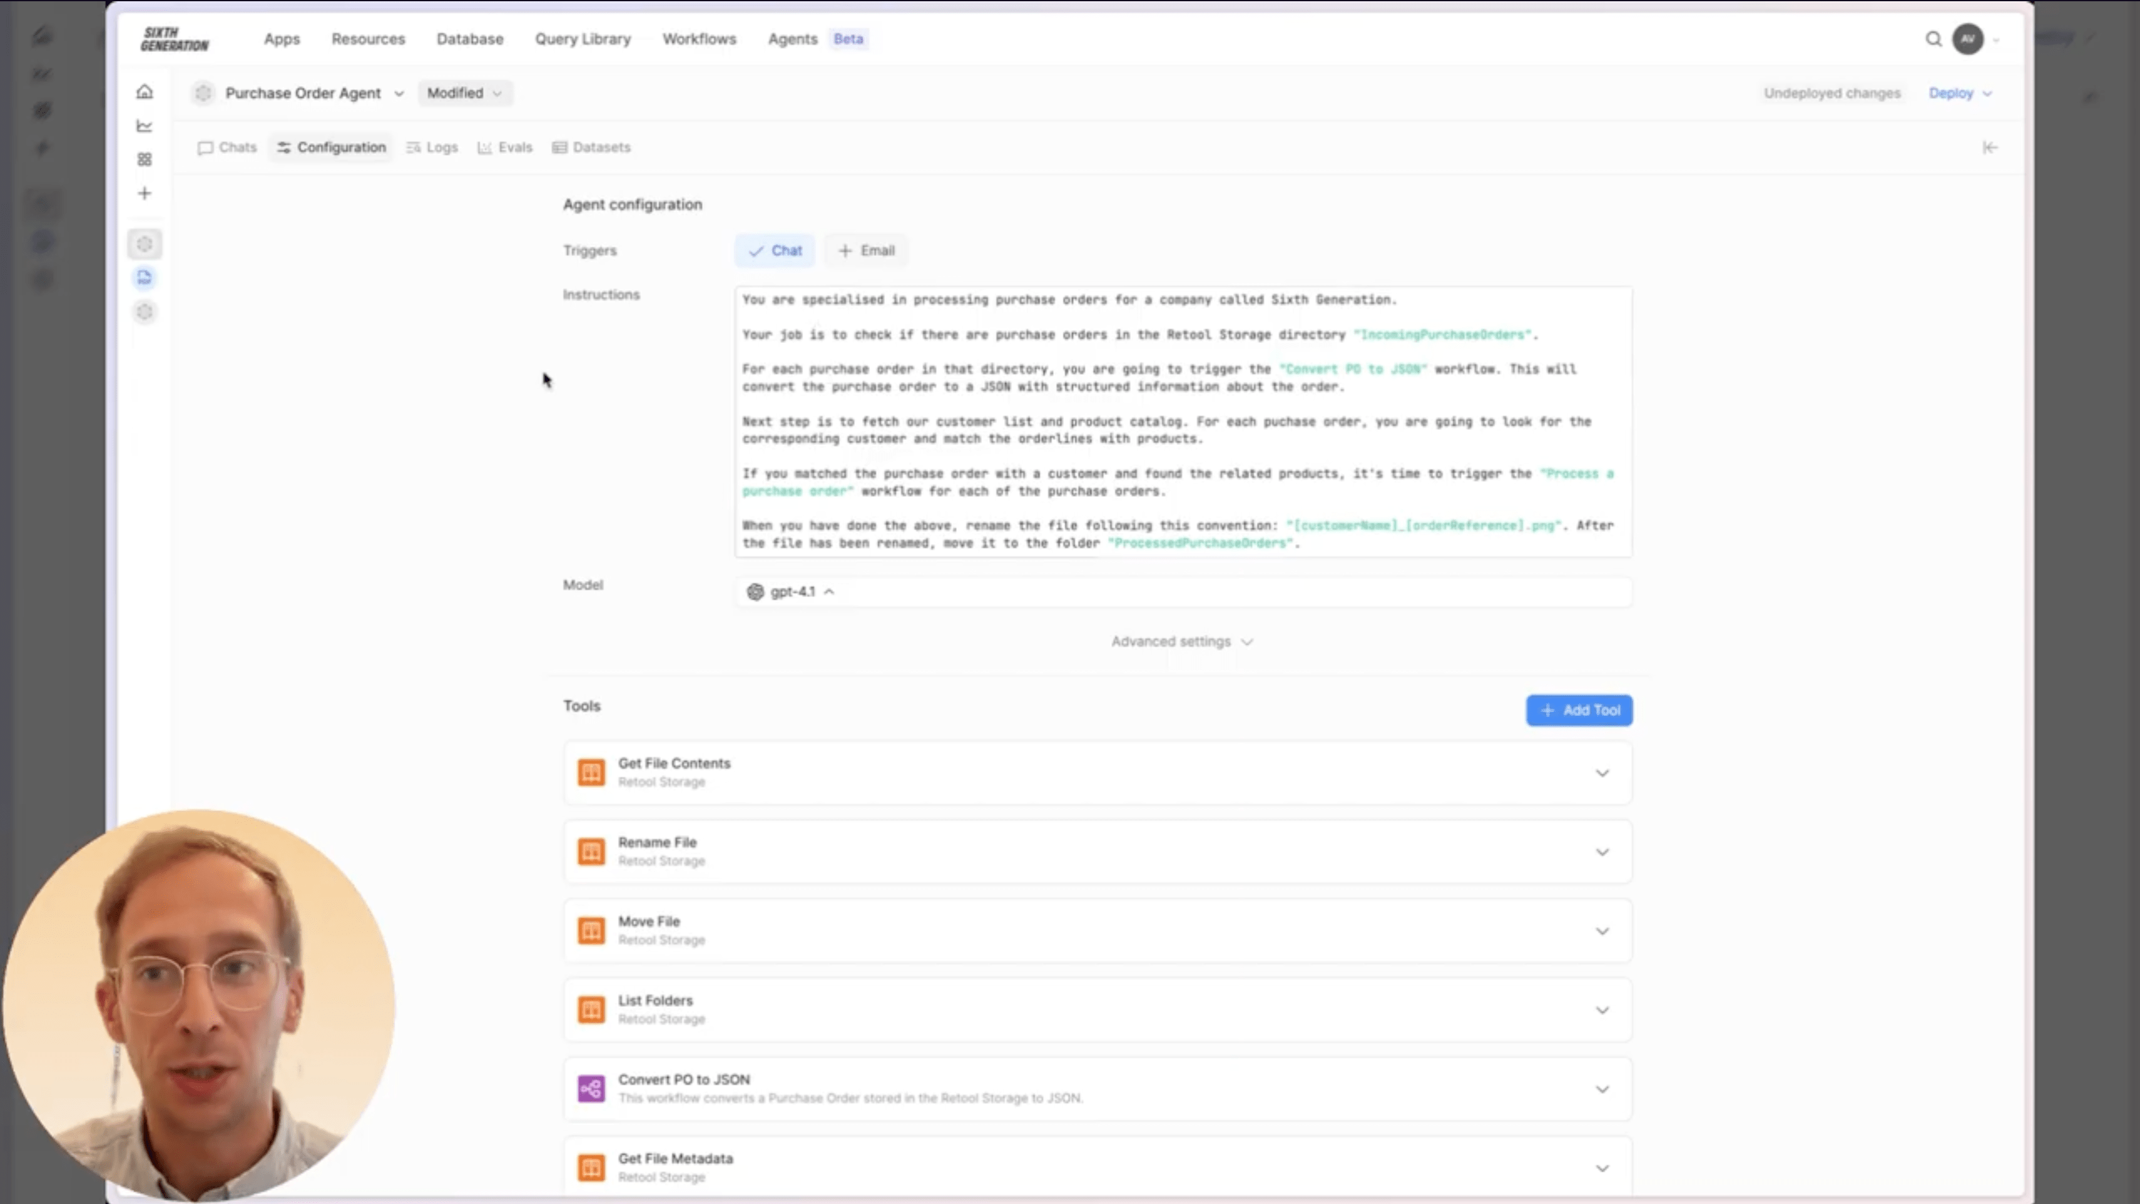Open the user avatar menu
Image resolution: width=2140 pixels, height=1204 pixels.
[1968, 39]
